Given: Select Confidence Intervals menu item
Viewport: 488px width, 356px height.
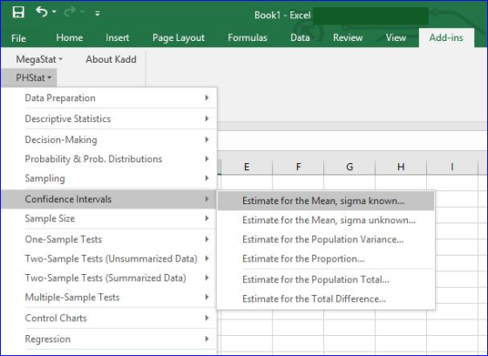Looking at the screenshot, I should click(109, 199).
